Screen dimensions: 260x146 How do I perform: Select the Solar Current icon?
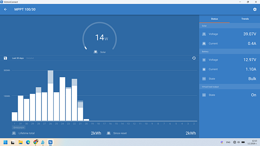point(204,43)
